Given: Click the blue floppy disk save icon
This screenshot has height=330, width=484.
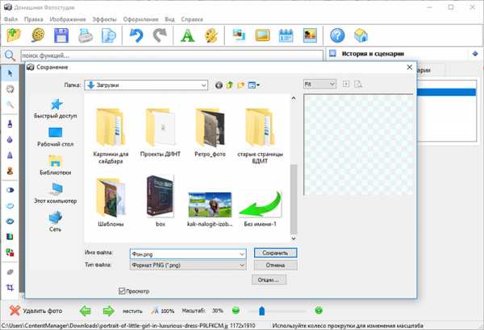Looking at the screenshot, I should click(x=60, y=35).
